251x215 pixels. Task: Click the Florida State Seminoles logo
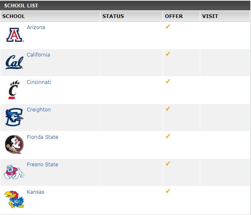point(14,145)
